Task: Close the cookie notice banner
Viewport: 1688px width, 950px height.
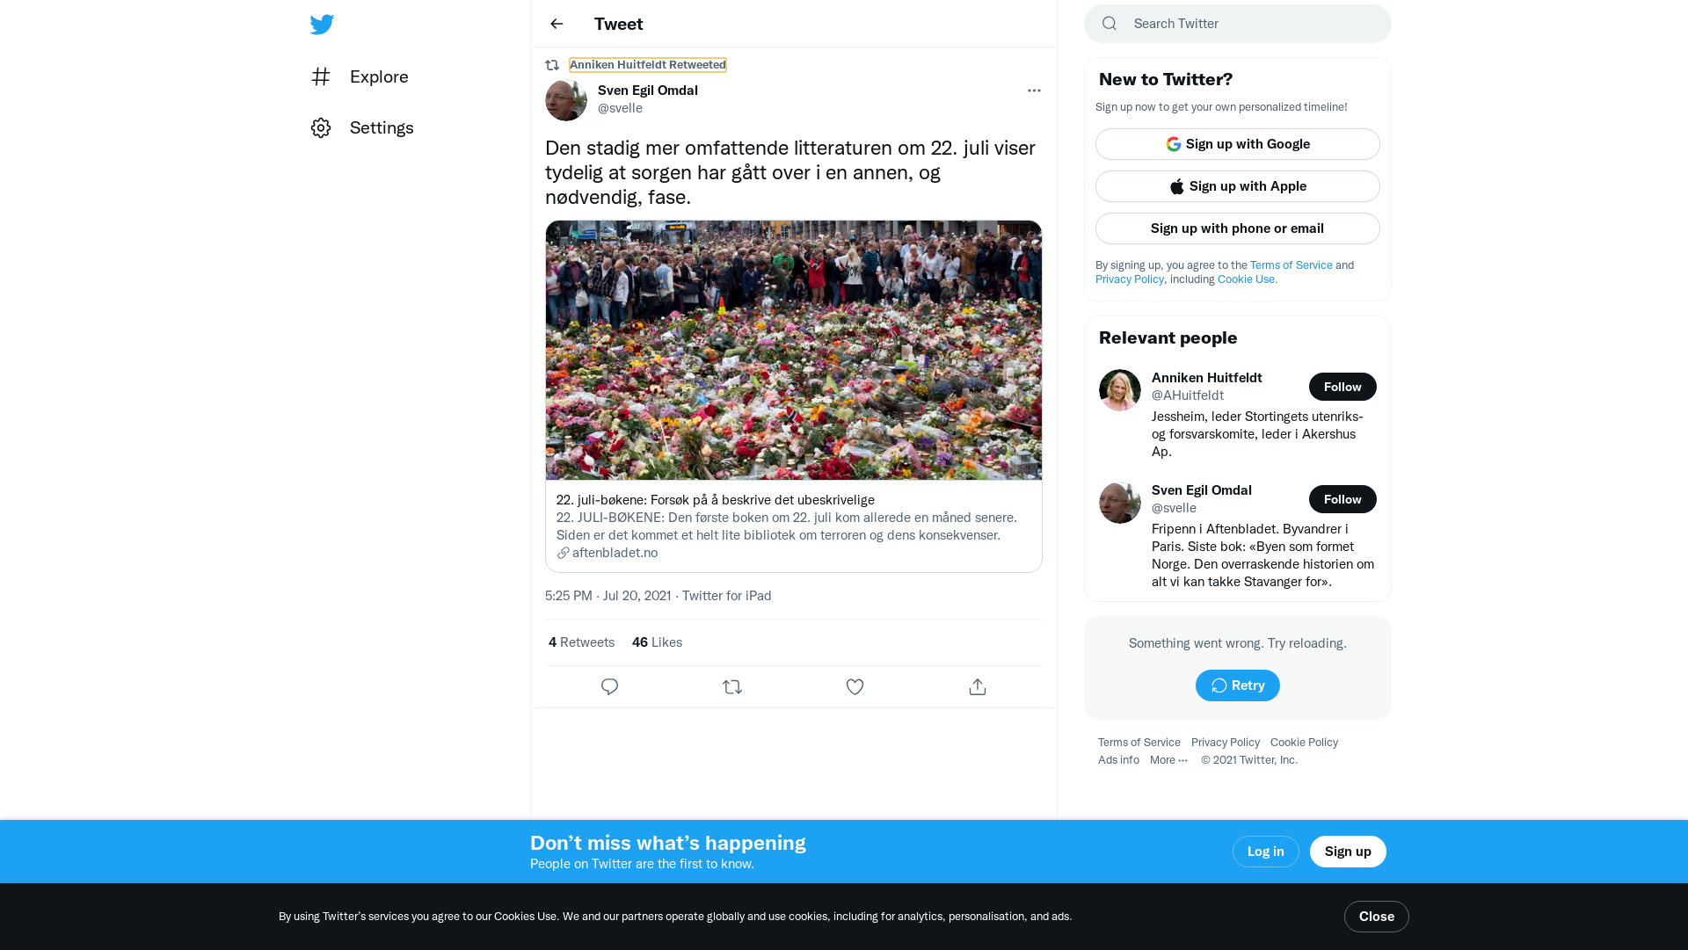Action: pos(1377,917)
